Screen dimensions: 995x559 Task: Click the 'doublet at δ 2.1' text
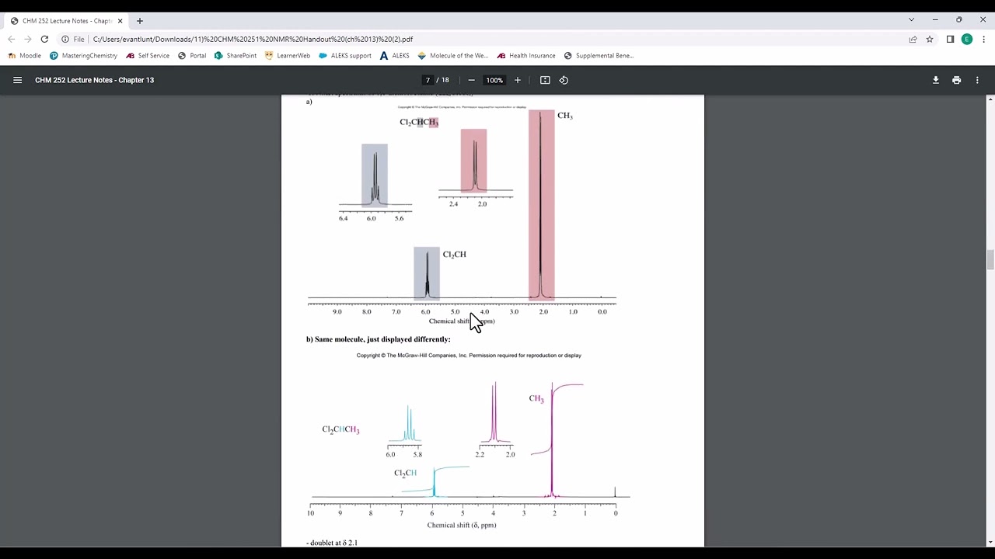click(332, 543)
